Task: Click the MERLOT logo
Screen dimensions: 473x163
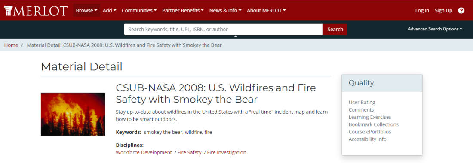Action: pyautogui.click(x=36, y=11)
